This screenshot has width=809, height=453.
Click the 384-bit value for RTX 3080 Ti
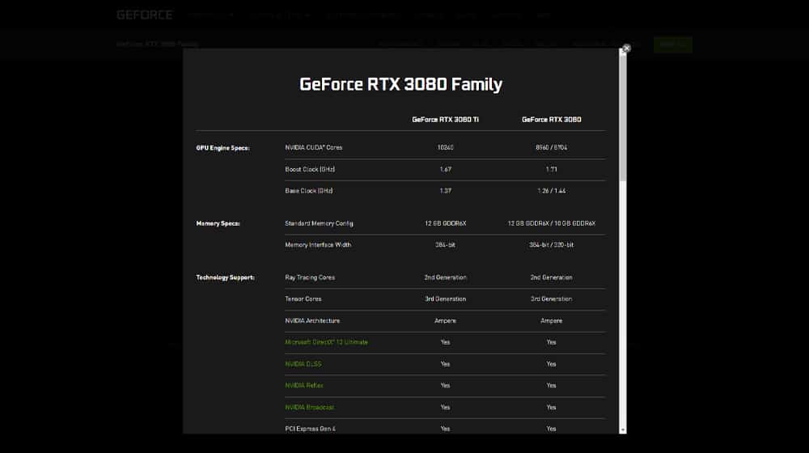coord(445,245)
